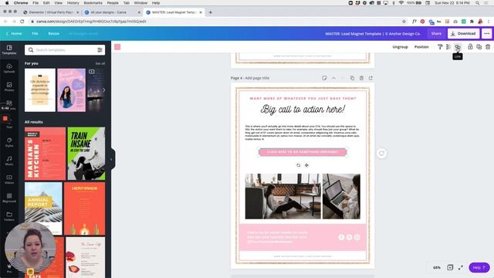Click the Facebook icon in the pink footer
Viewport: 494px width, 278px height.
coord(341,237)
